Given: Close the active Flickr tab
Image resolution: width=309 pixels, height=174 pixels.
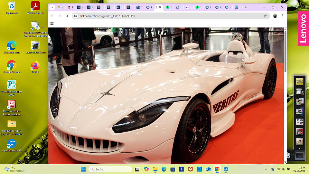Looking at the screenshot, I should tap(160, 7).
